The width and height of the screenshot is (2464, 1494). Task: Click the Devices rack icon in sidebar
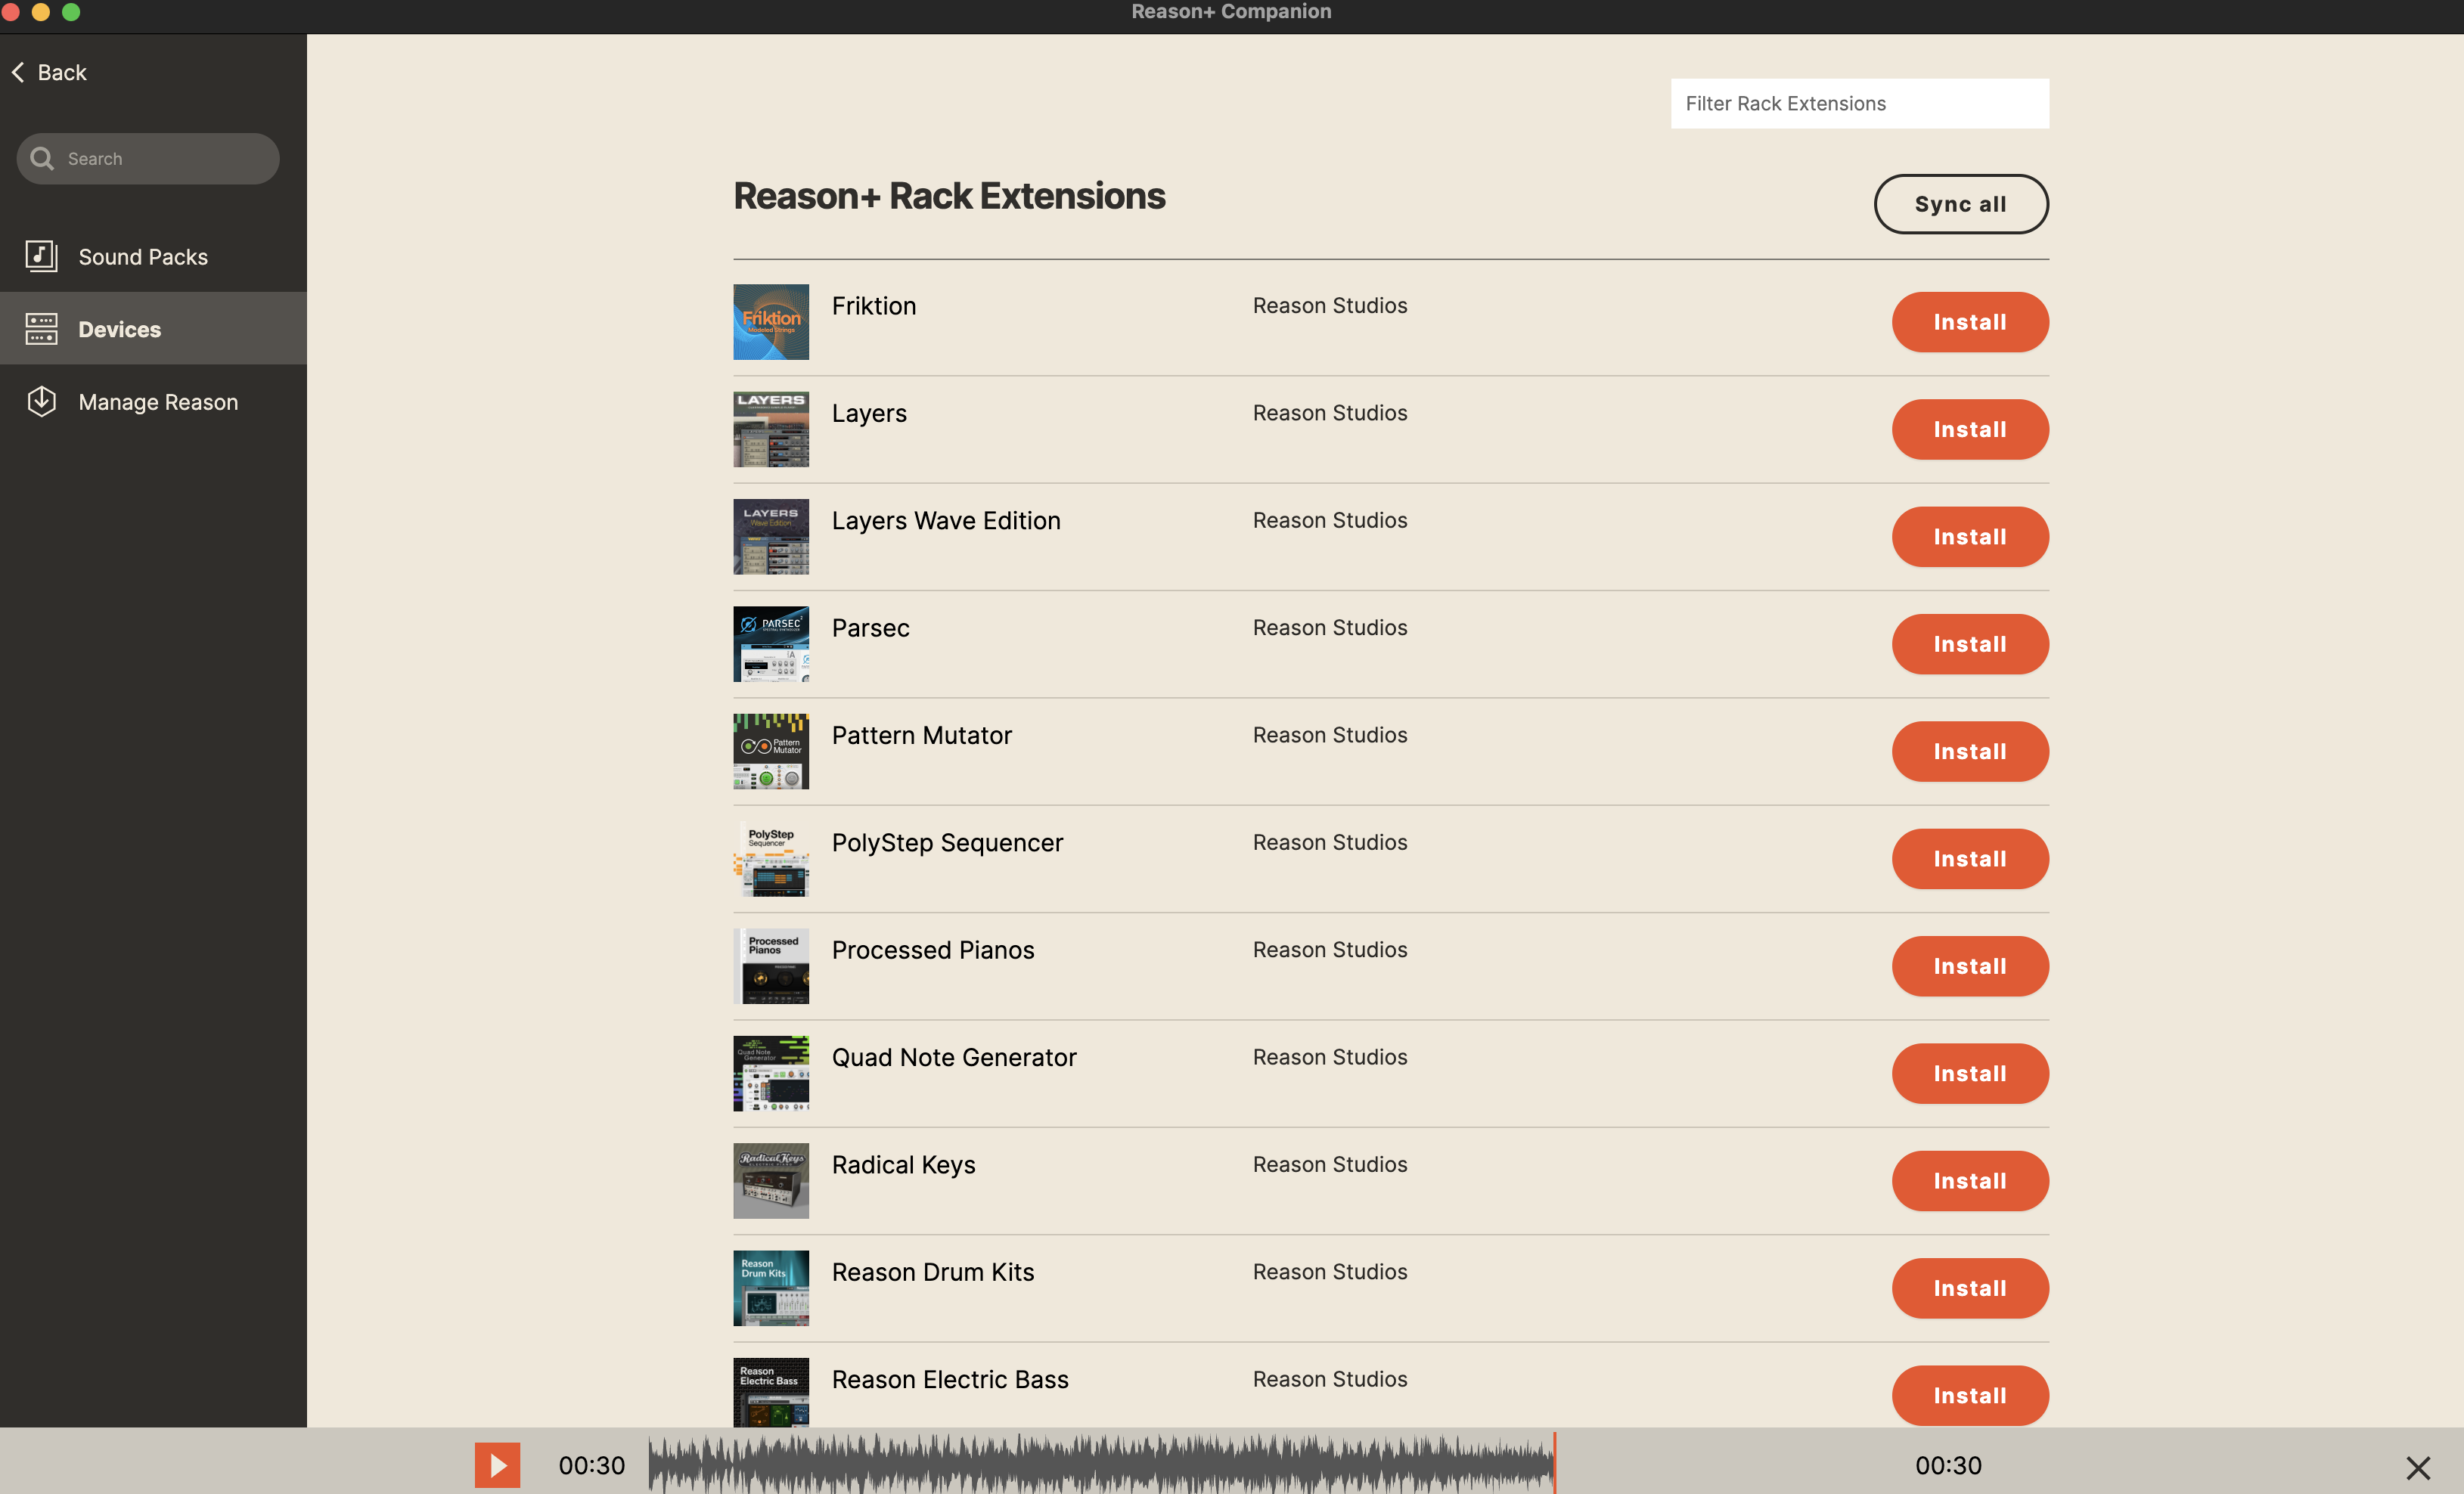pos(41,329)
